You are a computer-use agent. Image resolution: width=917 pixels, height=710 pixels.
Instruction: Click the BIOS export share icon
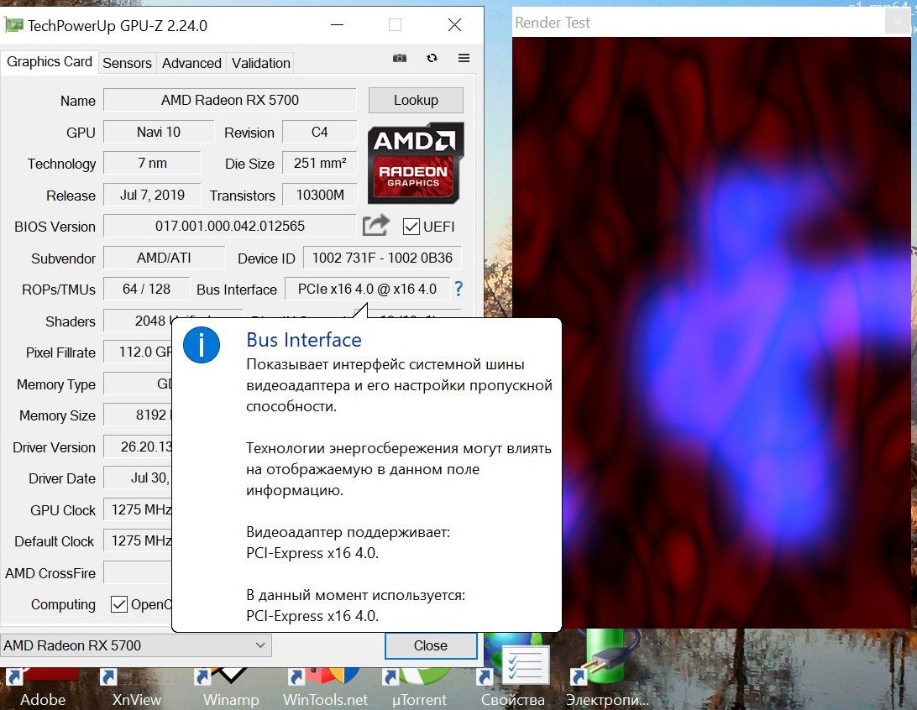click(x=375, y=225)
